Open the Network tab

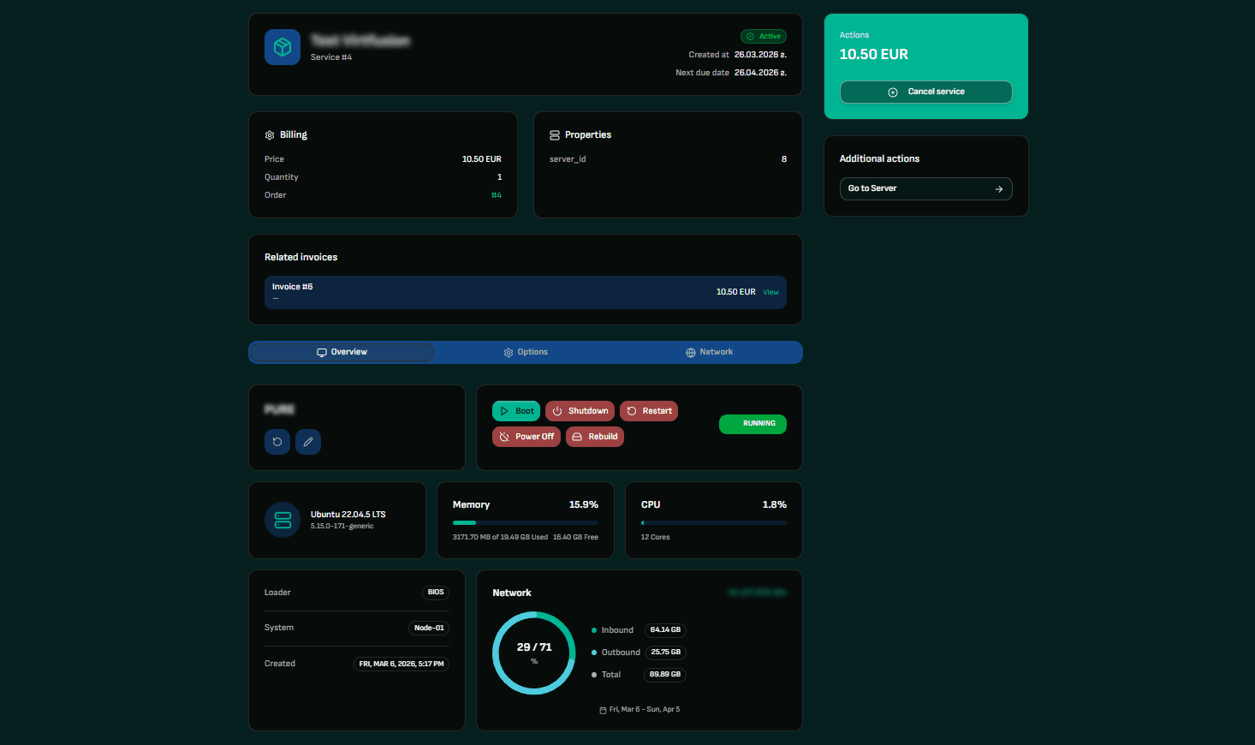click(710, 351)
